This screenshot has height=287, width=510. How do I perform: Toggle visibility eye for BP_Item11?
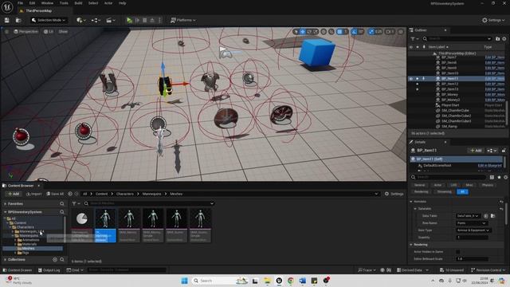pyautogui.click(x=411, y=78)
